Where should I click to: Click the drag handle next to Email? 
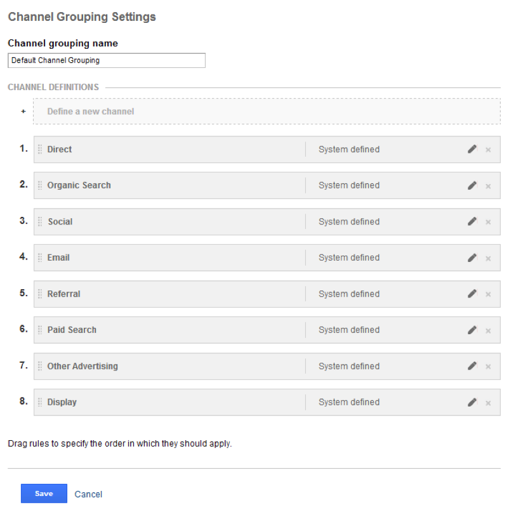coord(40,257)
